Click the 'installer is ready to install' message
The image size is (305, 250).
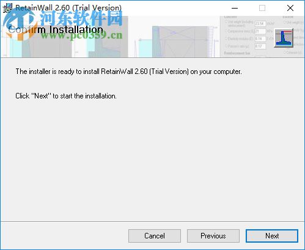point(128,72)
